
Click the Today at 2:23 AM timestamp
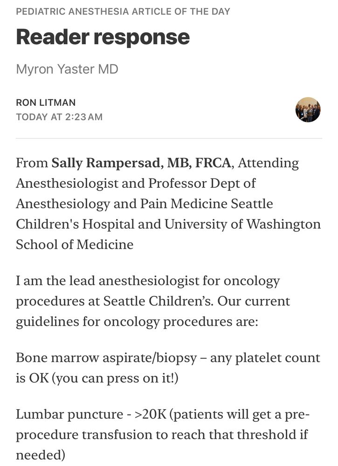[59, 117]
